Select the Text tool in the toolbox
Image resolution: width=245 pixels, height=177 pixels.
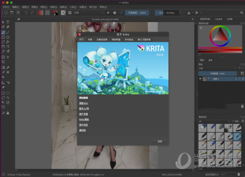(8, 22)
